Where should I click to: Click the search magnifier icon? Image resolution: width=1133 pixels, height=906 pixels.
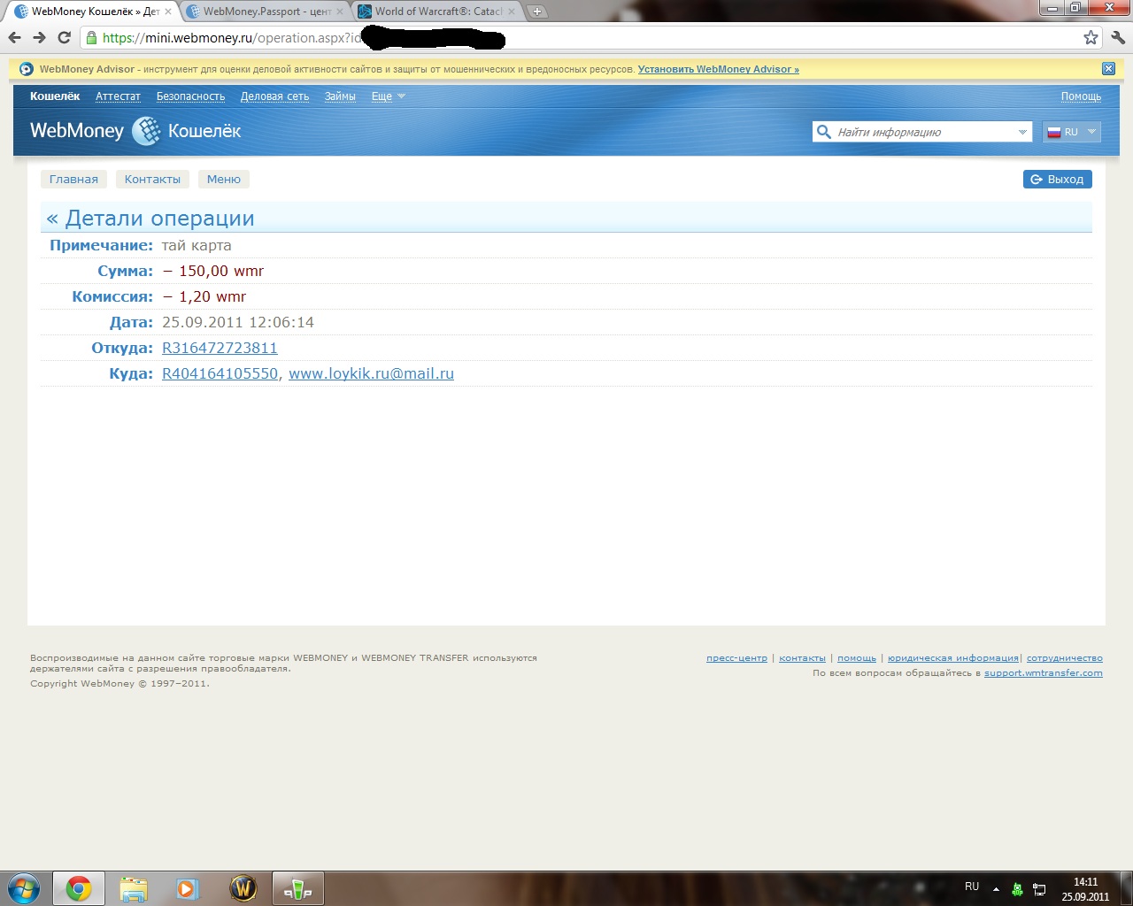[x=823, y=132]
